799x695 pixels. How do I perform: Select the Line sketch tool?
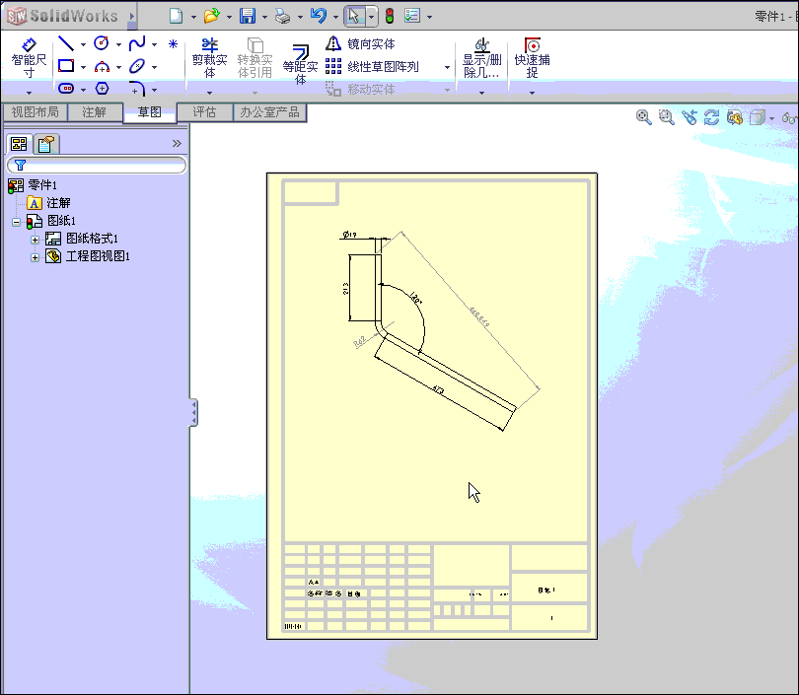coord(66,43)
